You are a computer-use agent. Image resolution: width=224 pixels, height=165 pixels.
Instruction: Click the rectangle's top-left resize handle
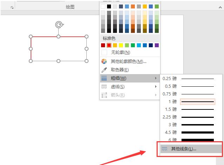click(x=31, y=37)
